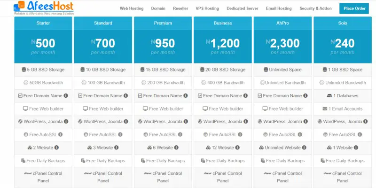376x188 pixels.
Task: Click the ₦2,300 price
Action: tap(283, 43)
